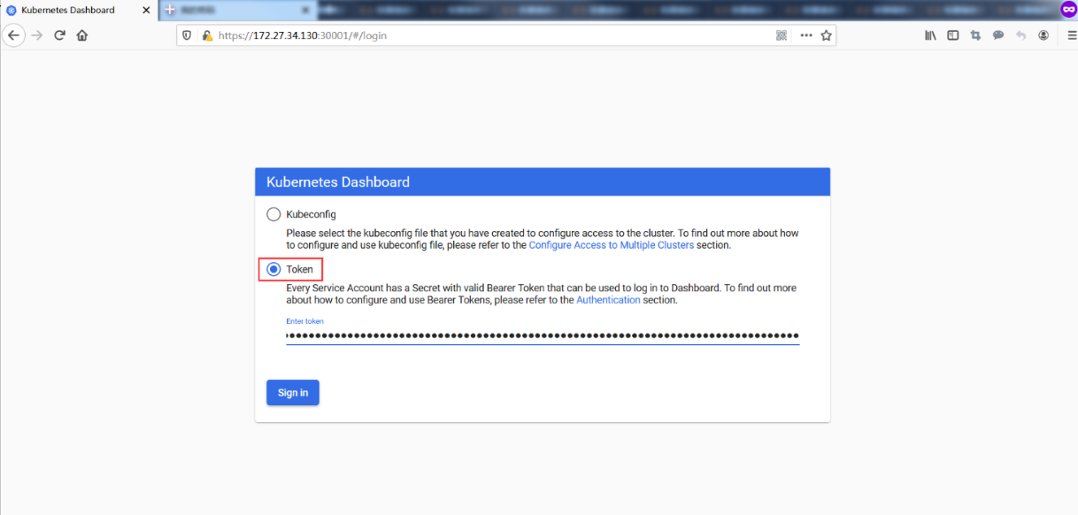The image size is (1078, 515).
Task: Click the private browsing mask icon
Action: click(1068, 9)
